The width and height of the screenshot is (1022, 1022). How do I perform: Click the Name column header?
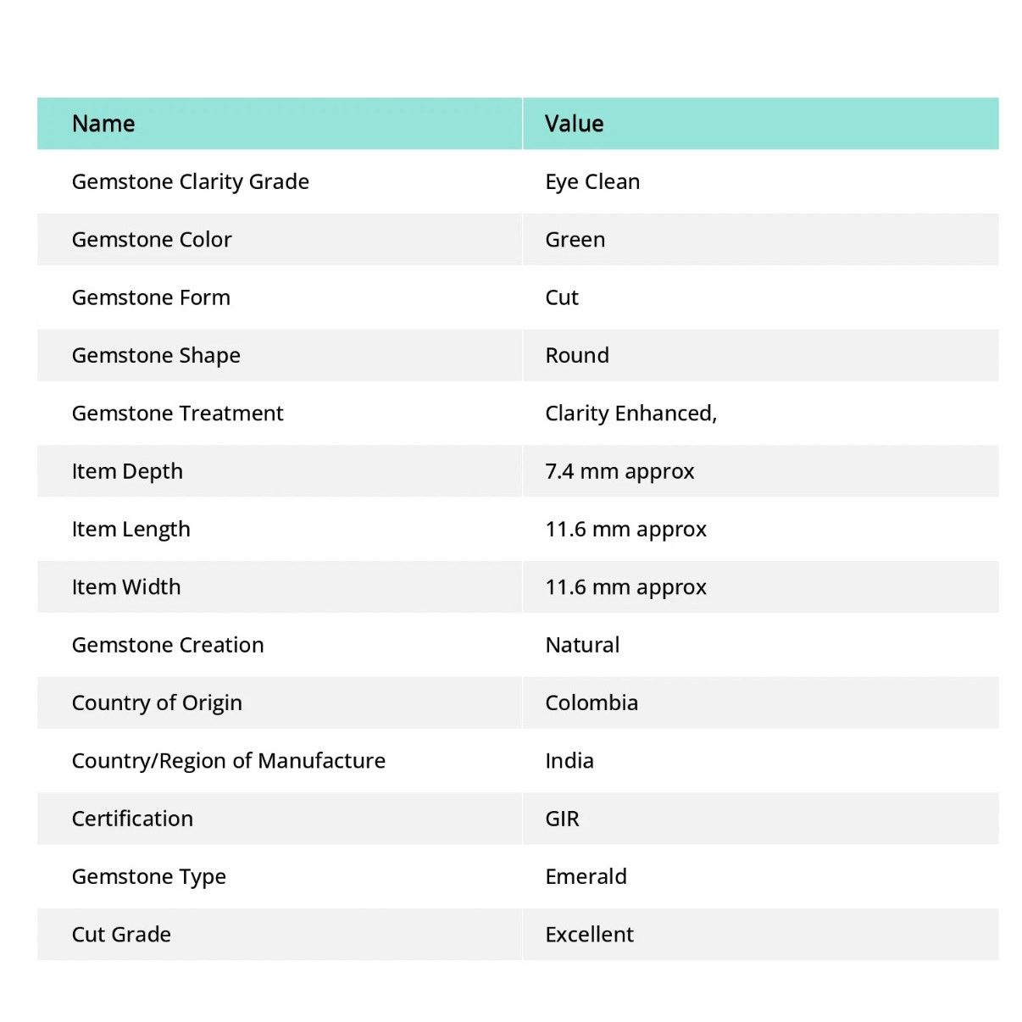[x=103, y=124]
